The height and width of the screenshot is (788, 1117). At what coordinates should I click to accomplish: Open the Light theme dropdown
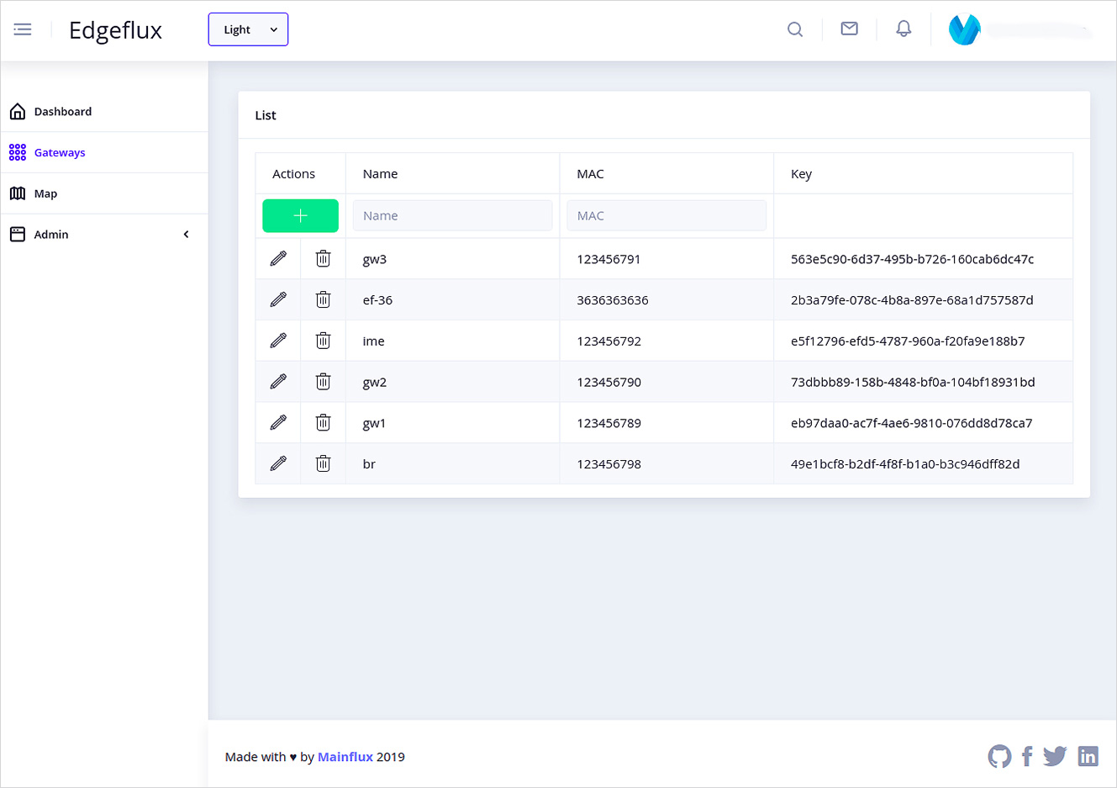248,29
